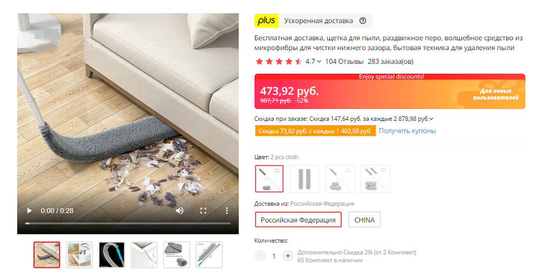
Task: Click help icon beside Ускоренная доставка
Action: tap(363, 21)
